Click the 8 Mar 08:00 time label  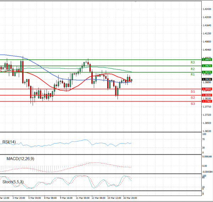(50, 198)
